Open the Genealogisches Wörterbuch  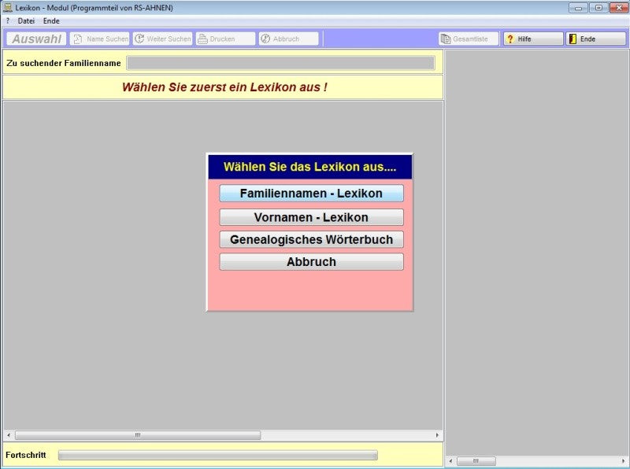(x=311, y=239)
